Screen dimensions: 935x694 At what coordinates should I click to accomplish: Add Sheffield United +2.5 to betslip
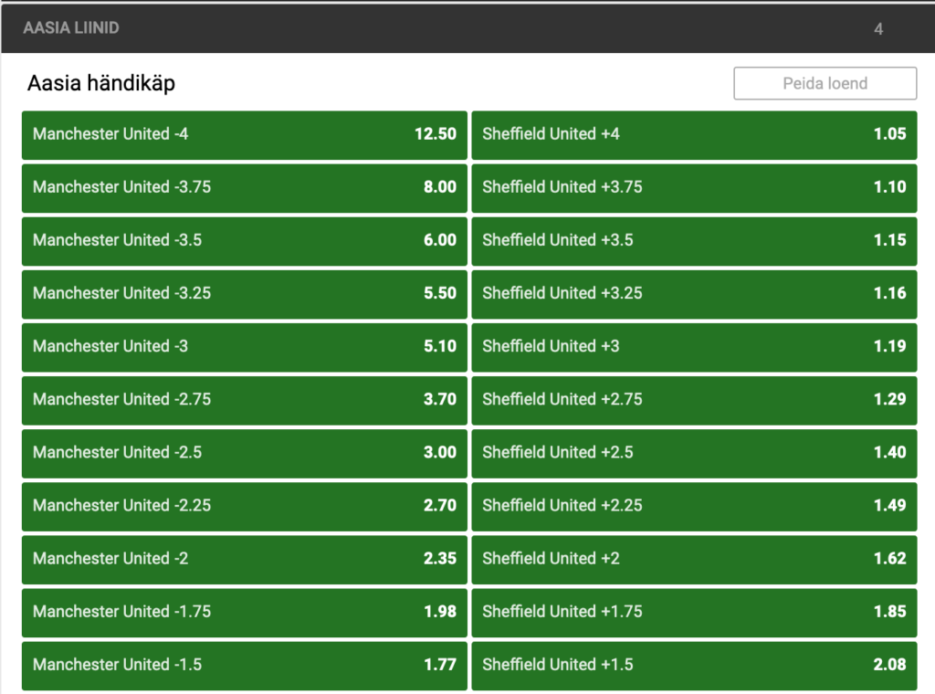(x=694, y=452)
